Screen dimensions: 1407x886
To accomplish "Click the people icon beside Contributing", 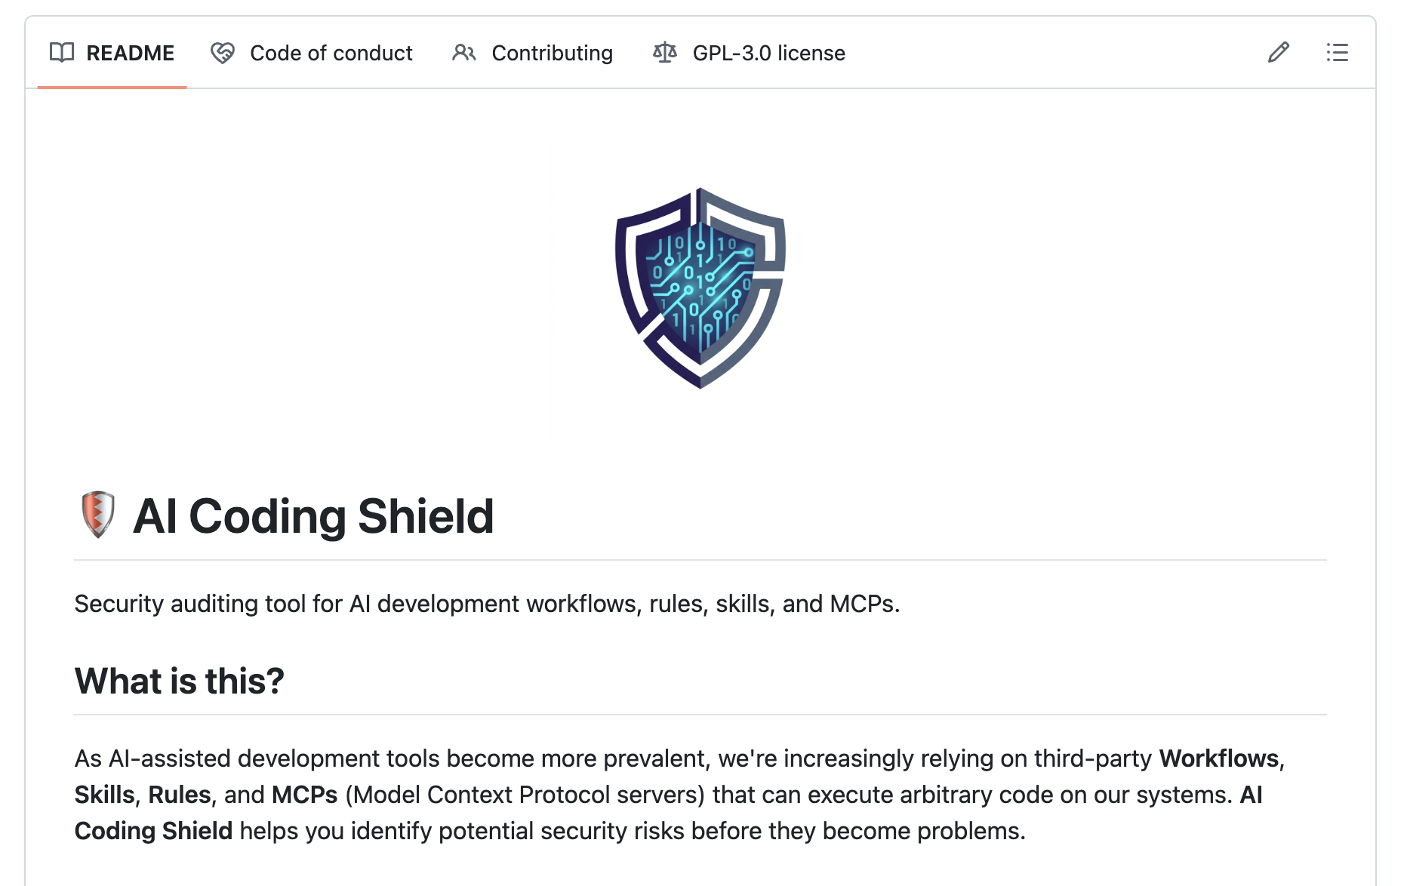I will pyautogui.click(x=464, y=53).
